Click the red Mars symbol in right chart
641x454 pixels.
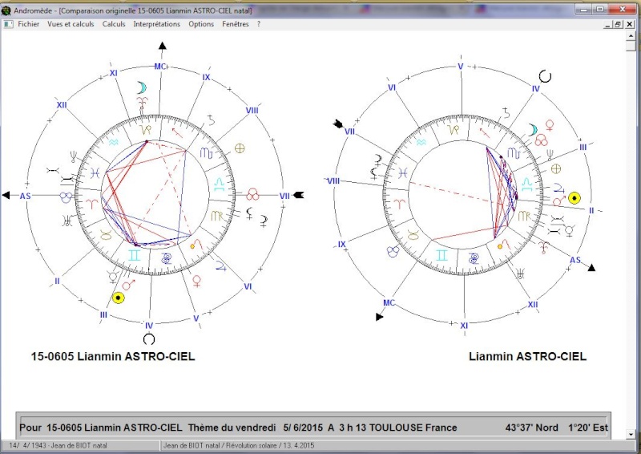[559, 201]
